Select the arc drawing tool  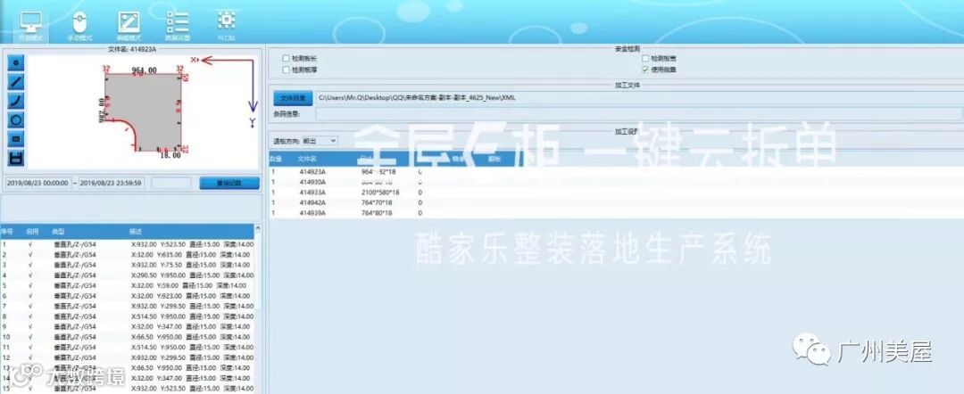point(16,101)
